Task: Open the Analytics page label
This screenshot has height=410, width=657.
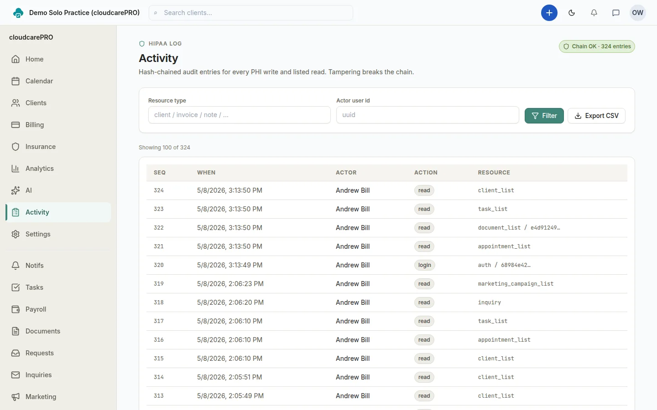Action: (x=40, y=169)
